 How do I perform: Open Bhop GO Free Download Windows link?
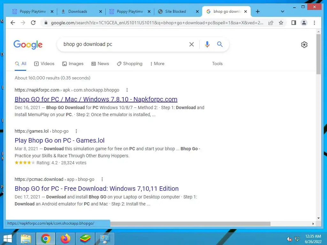[x=96, y=189]
